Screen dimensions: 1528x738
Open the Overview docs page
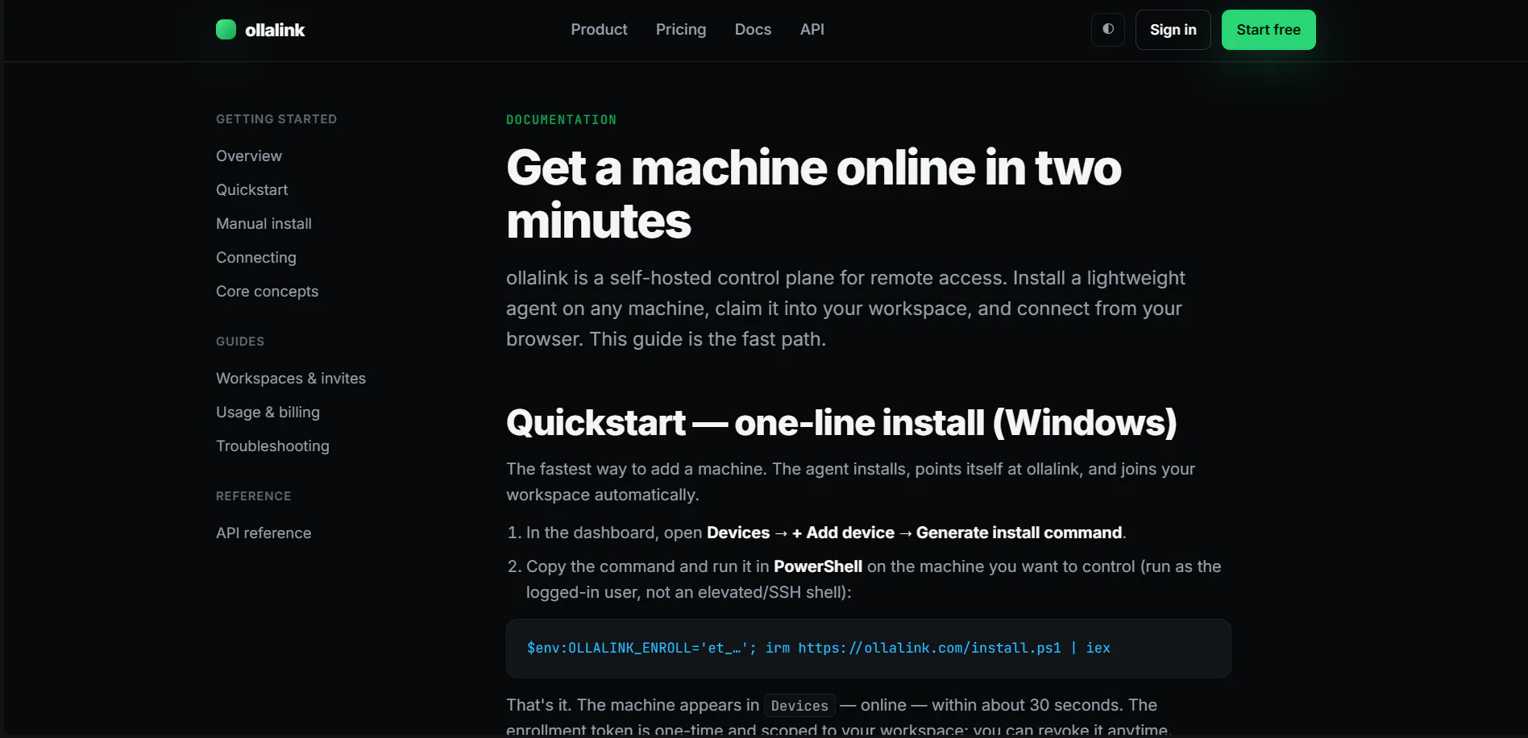point(249,156)
